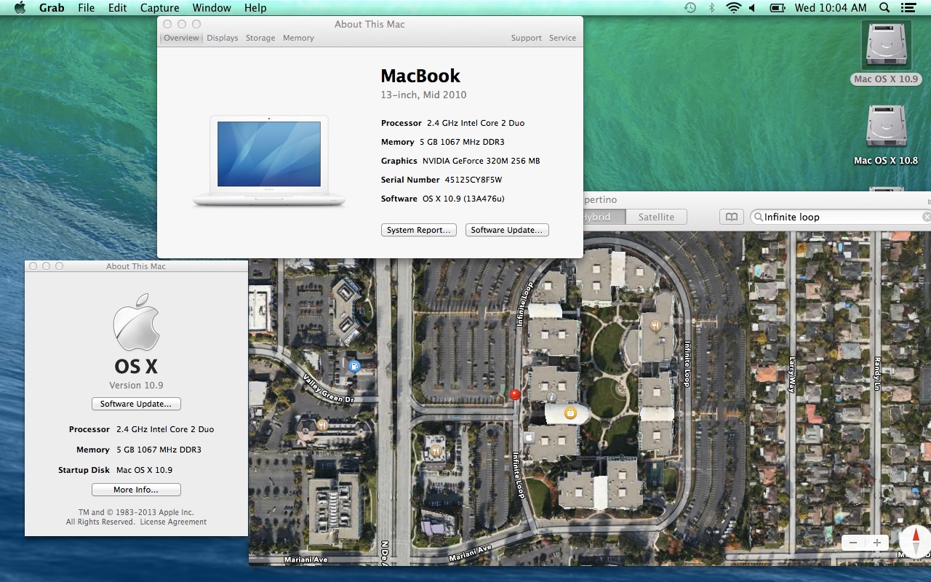The height and width of the screenshot is (582, 931).
Task: Click serial number 45125CY8F5W
Action: (474, 180)
